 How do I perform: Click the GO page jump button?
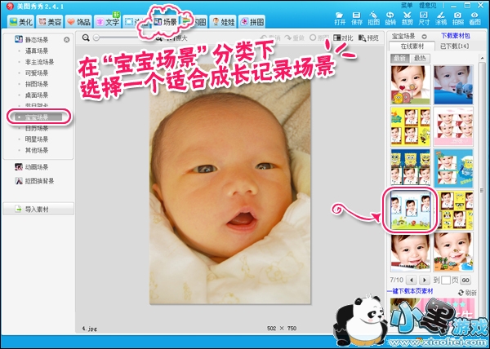tap(465, 280)
